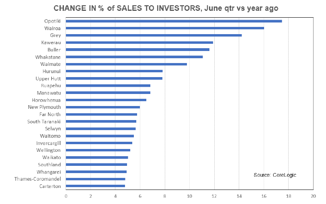Click the Thames-Coromandel axis label
The height and width of the screenshot is (204, 326).
[37, 179]
